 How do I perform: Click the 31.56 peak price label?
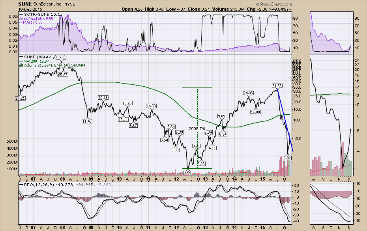[x=277, y=86]
